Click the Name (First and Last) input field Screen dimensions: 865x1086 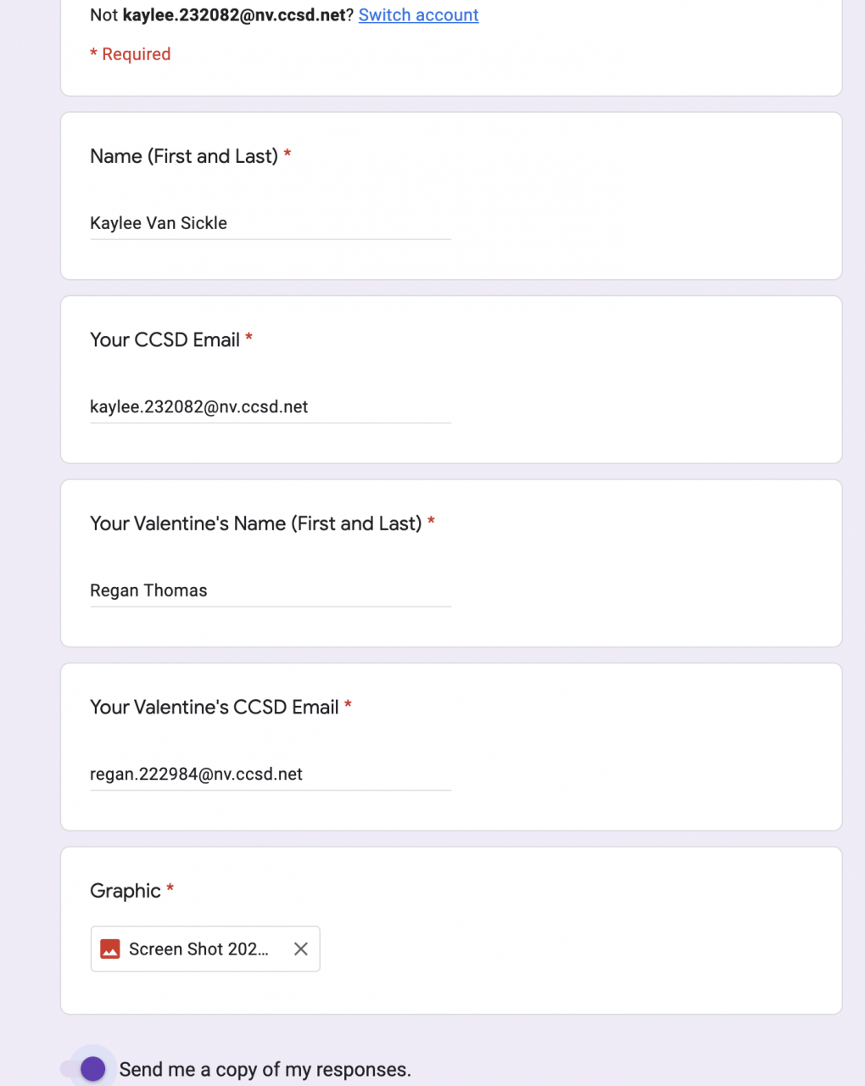click(270, 223)
